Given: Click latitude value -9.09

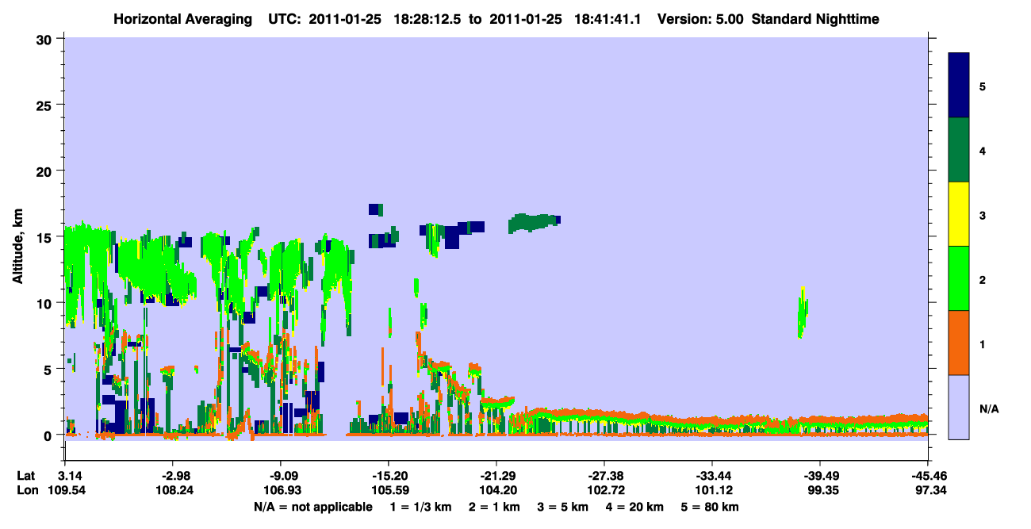Looking at the screenshot, I should pyautogui.click(x=280, y=476).
